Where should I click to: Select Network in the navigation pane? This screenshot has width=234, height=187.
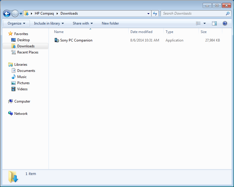tap(21, 114)
